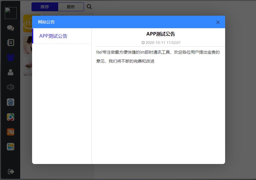The height and width of the screenshot is (180, 256).
Task: Open the striped blue-yellow app icon
Action: pyautogui.click(x=10, y=146)
